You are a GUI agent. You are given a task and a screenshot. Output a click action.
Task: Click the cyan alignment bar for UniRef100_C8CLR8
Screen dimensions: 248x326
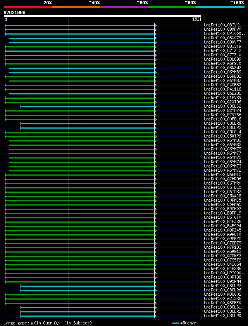coord(88,124)
